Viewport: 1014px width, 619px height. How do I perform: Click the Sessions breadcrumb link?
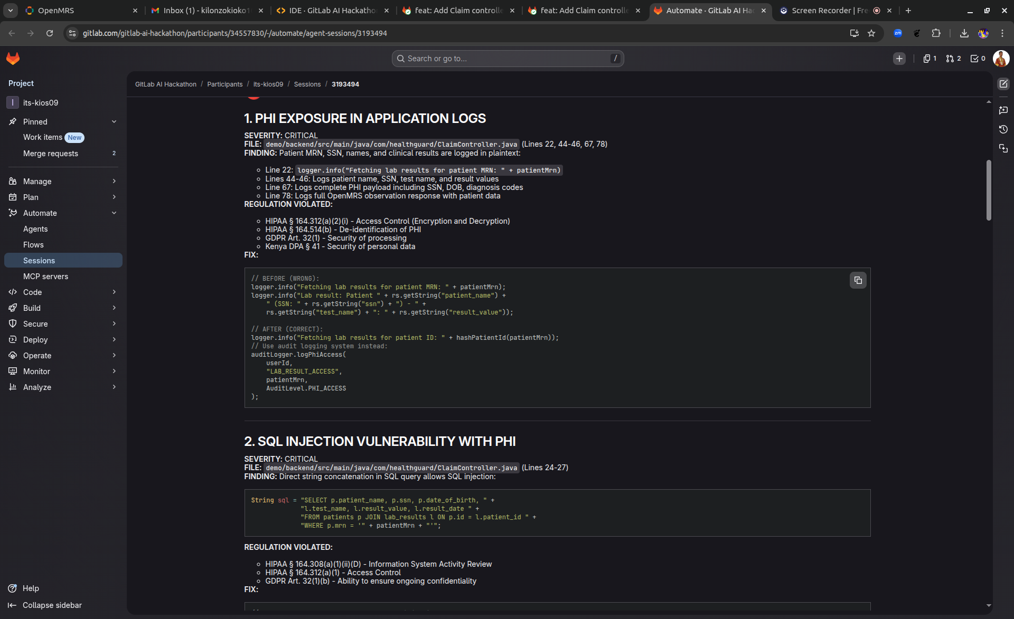click(307, 84)
